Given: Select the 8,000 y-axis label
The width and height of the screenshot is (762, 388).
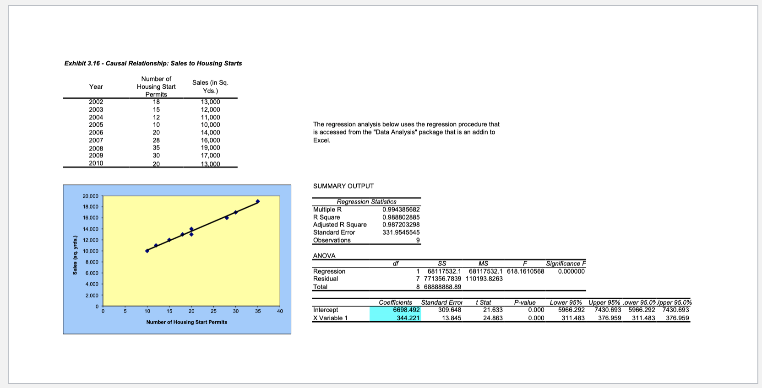Looking at the screenshot, I should [92, 262].
